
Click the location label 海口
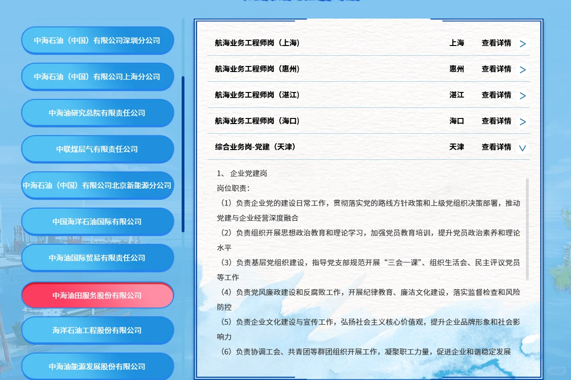coord(457,121)
